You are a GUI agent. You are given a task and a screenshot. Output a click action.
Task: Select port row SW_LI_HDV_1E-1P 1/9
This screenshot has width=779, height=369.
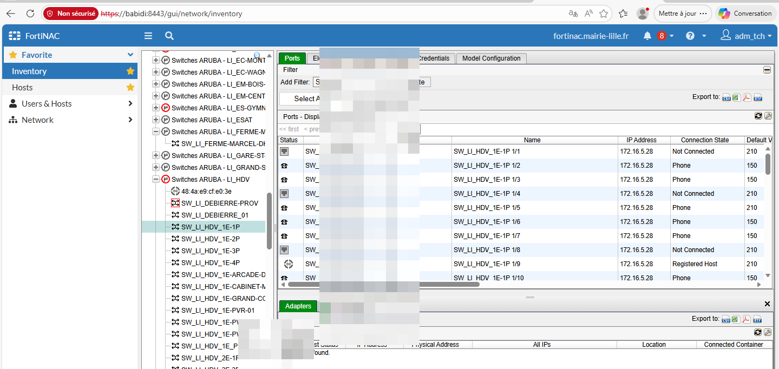point(521,263)
